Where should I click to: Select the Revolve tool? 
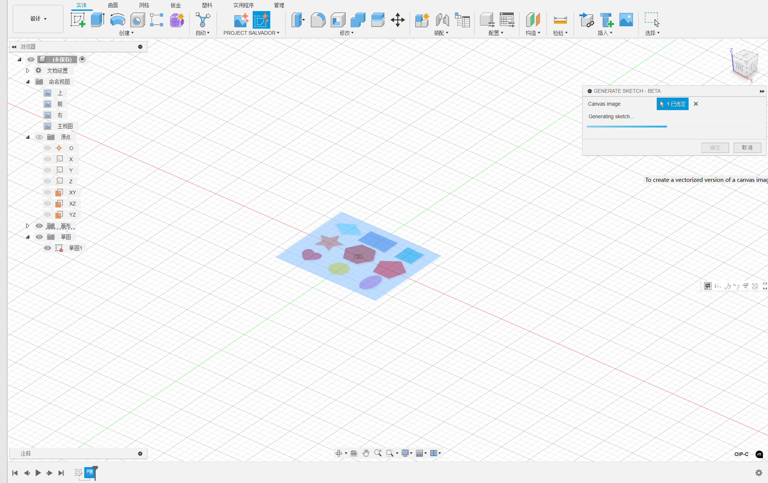click(x=118, y=20)
